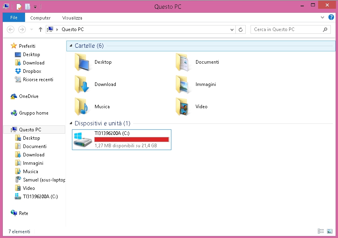Refresh the Questo PC address bar

tap(241, 29)
